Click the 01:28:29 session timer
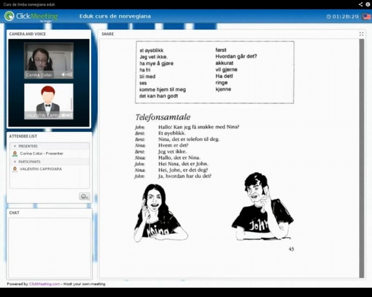This screenshot has width=372, height=297. pos(345,17)
